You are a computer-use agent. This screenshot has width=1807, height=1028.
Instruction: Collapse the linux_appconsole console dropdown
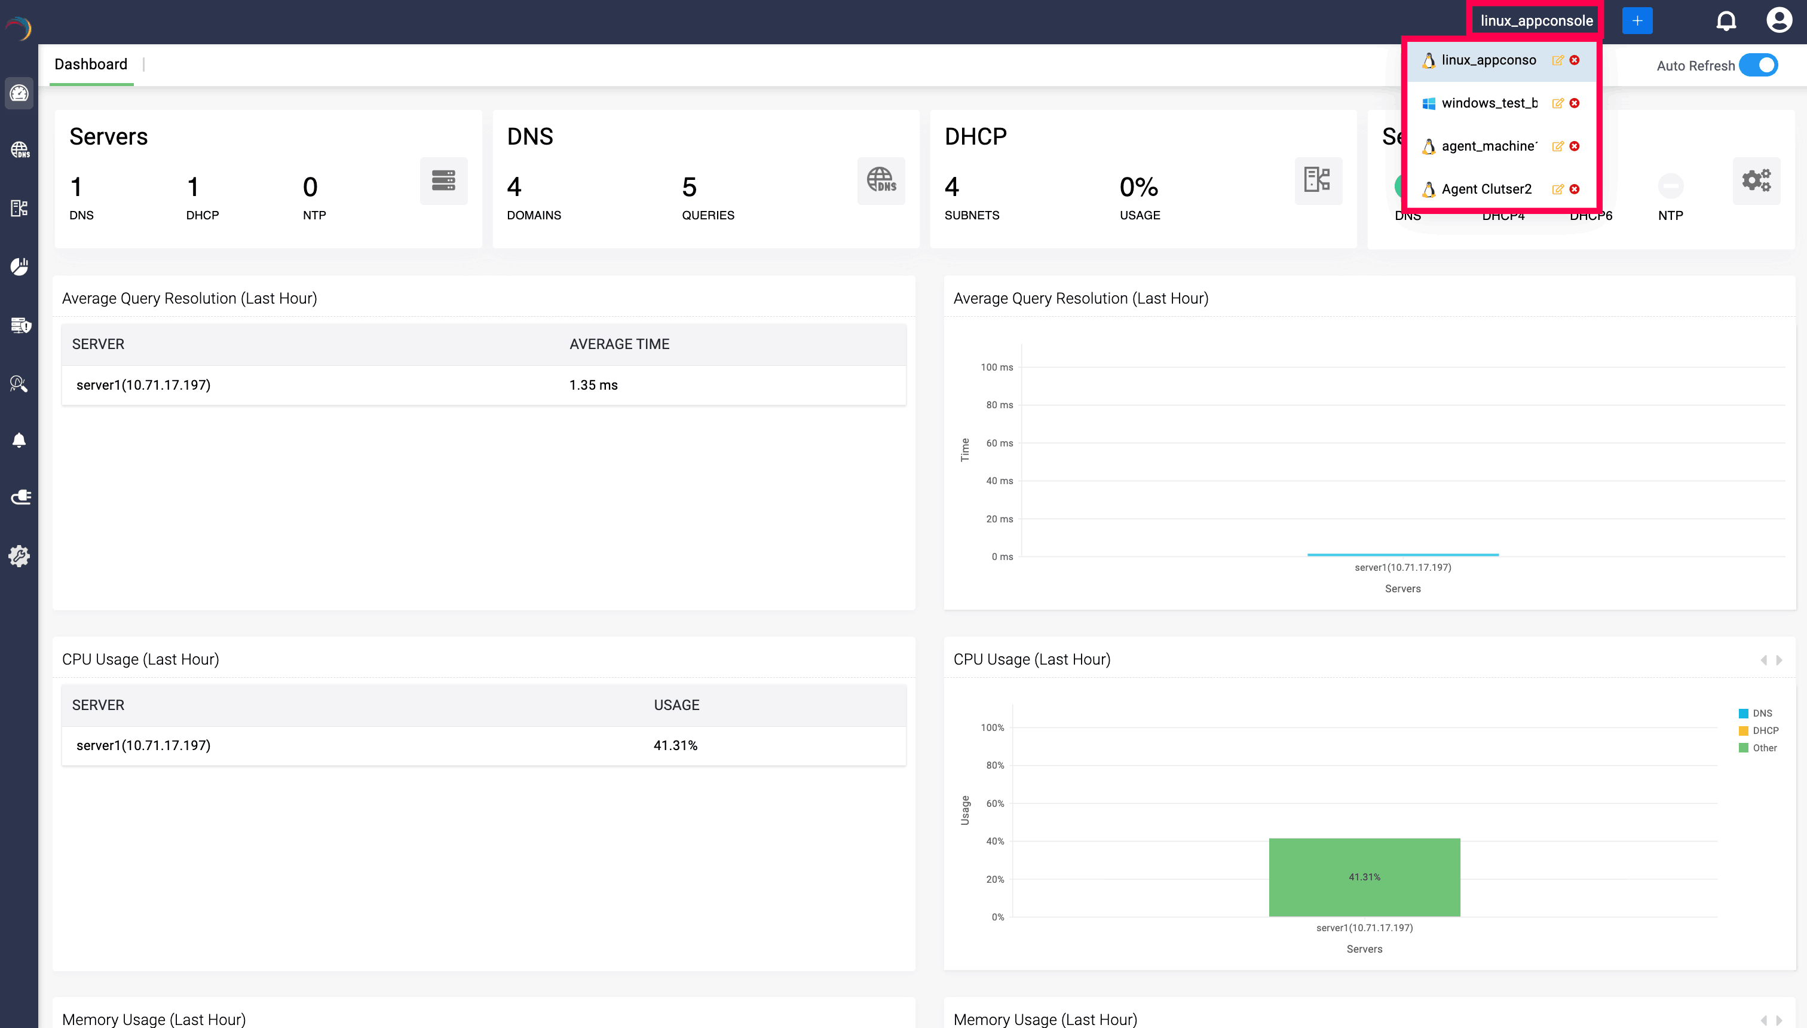pos(1536,21)
